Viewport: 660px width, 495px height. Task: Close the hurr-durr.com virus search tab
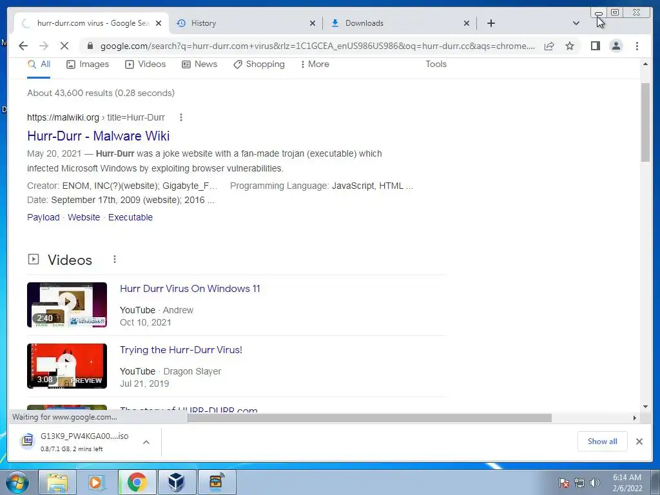pyautogui.click(x=159, y=23)
